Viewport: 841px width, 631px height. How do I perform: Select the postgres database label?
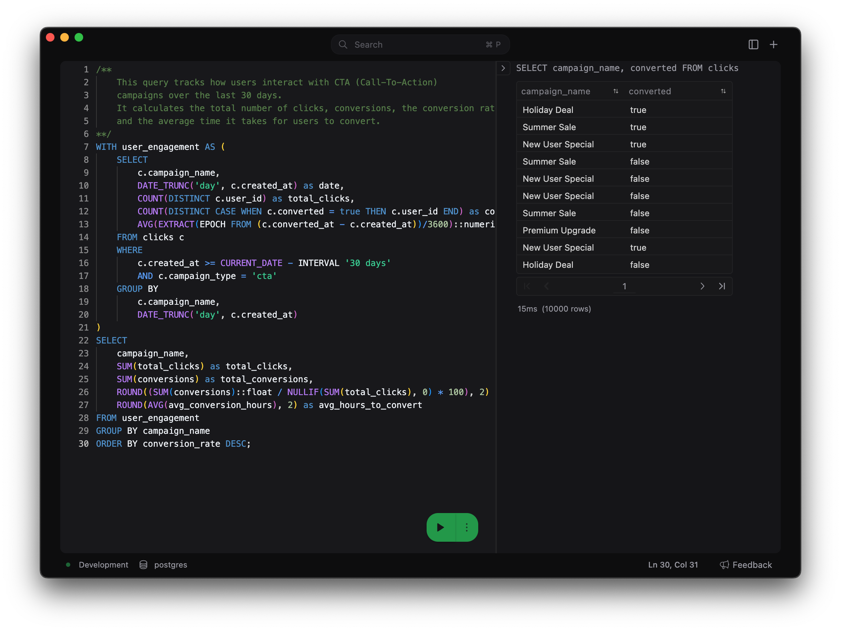pos(171,564)
